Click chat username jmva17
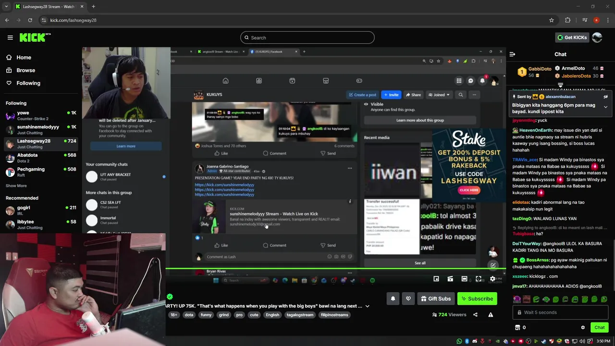This screenshot has width=615, height=346. (x=519, y=286)
